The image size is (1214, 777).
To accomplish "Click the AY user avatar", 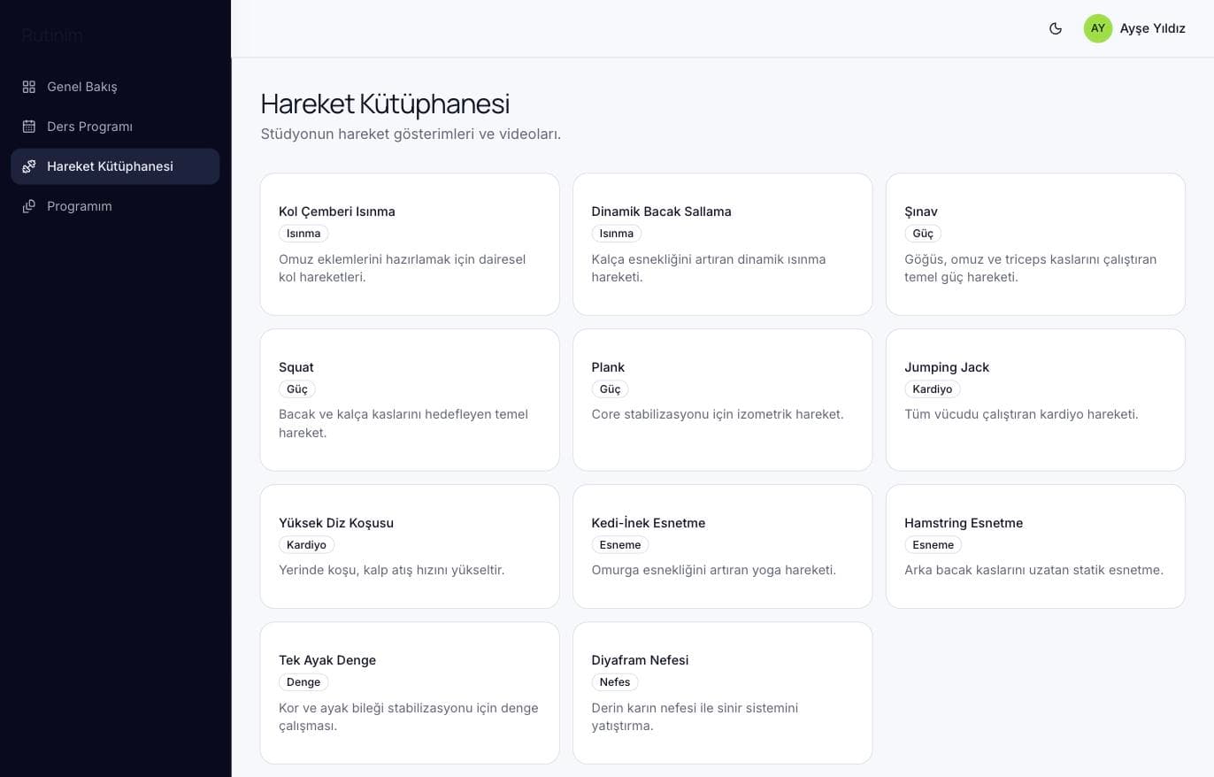I will (1098, 28).
